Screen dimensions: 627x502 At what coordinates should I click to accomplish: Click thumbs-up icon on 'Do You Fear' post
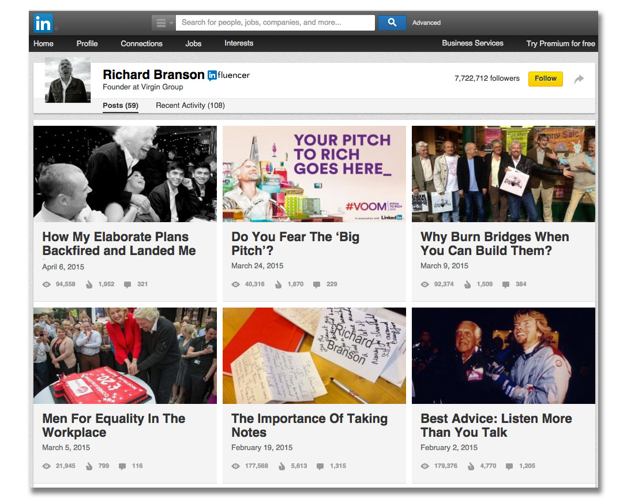[278, 284]
